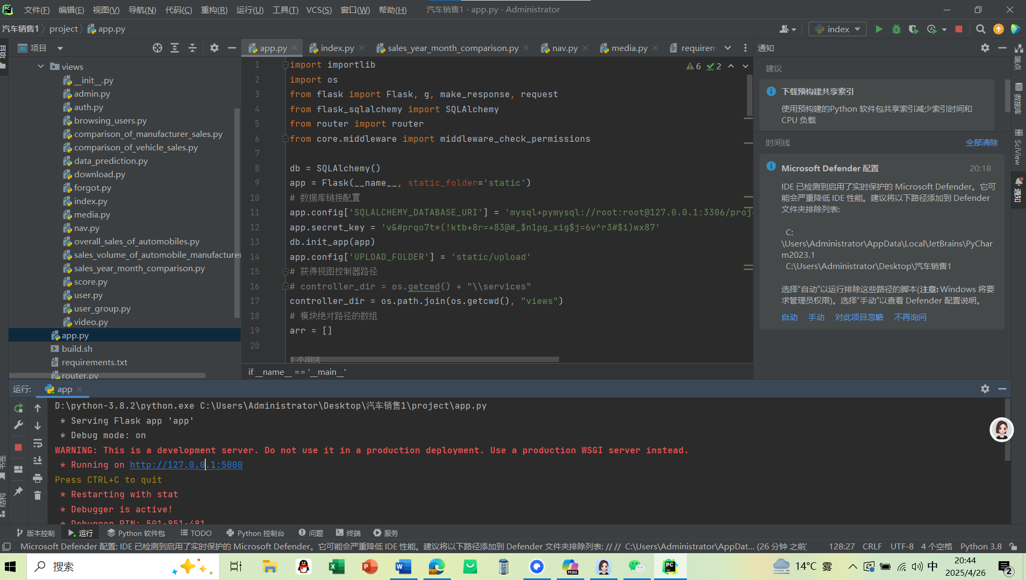Image resolution: width=1026 pixels, height=580 pixels.
Task: Open the Python 控制台 tool window
Action: pos(255,533)
